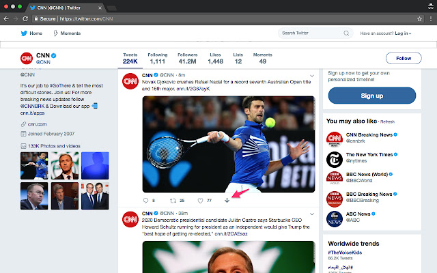This screenshot has width=437, height=273.
Task: Click the CNN avatar on Djokovic tweet
Action: [130, 81]
